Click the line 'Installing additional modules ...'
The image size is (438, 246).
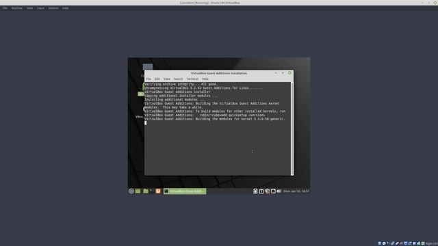pyautogui.click(x=175, y=100)
